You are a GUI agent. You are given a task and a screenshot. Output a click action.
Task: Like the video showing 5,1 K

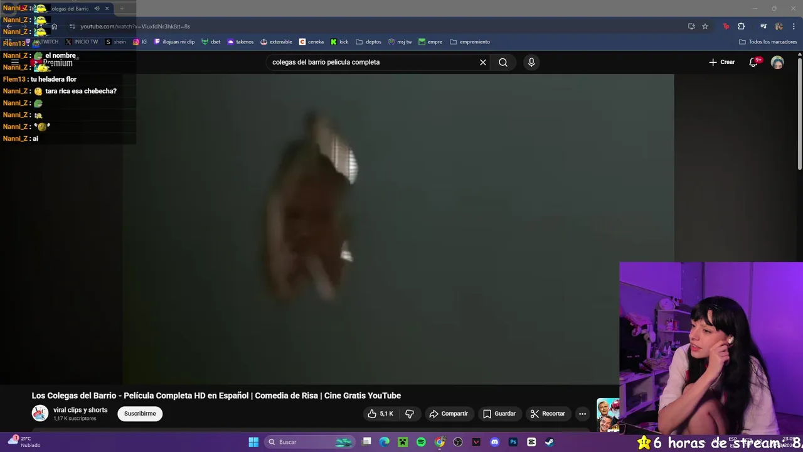pyautogui.click(x=380, y=414)
